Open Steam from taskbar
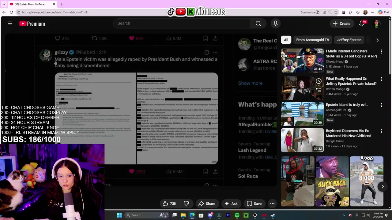The width and height of the screenshot is (392, 220). click(273, 215)
